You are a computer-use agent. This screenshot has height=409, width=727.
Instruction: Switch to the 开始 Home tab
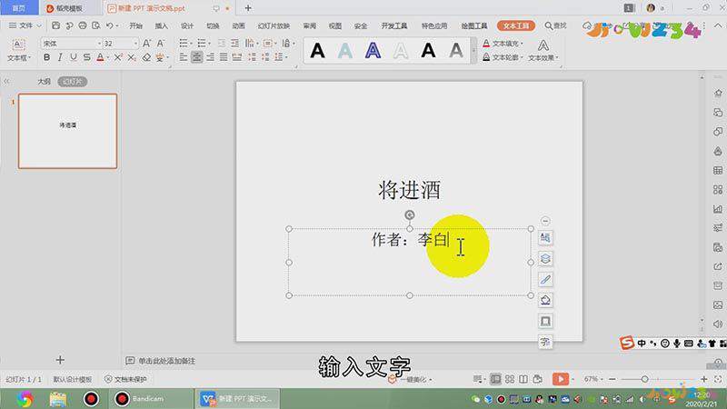[x=135, y=26]
